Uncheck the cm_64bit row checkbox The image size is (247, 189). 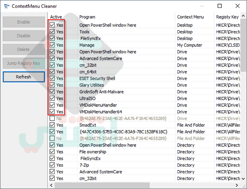(52, 72)
